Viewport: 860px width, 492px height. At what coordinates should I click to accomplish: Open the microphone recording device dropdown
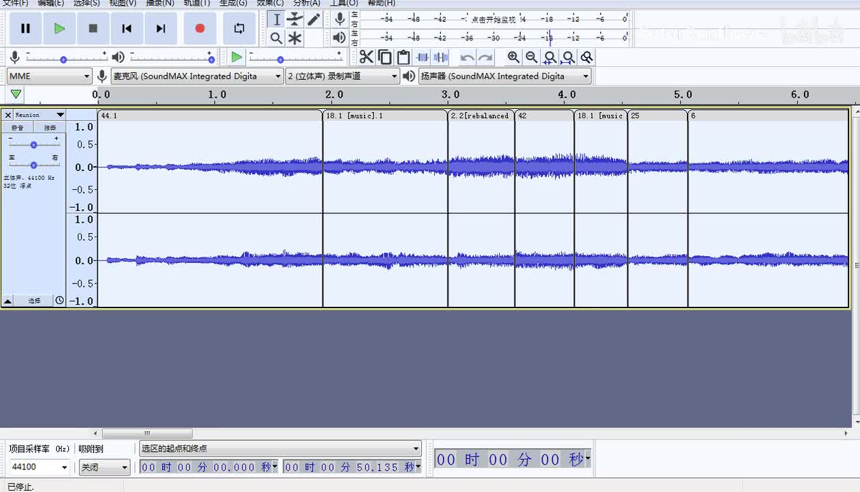coord(197,76)
